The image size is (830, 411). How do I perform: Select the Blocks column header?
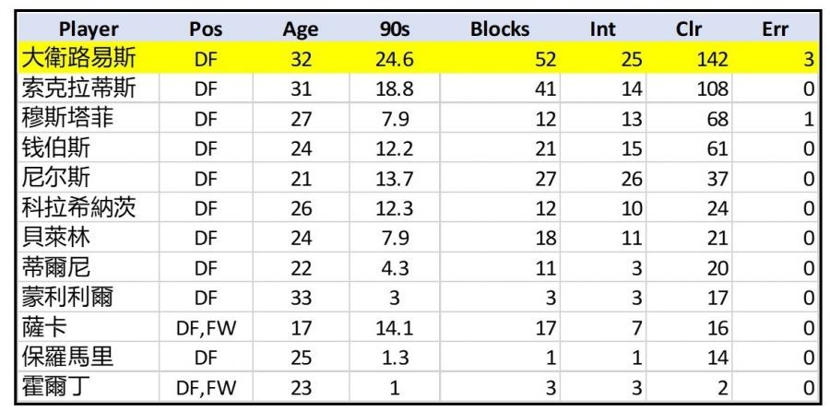click(x=500, y=29)
